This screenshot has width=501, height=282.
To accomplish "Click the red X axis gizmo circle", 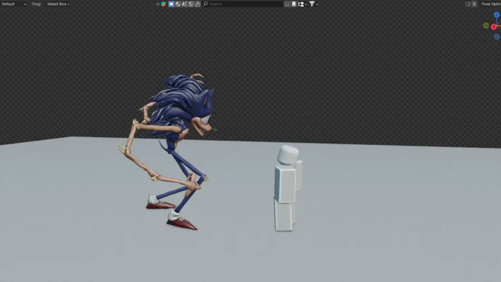I will point(494,27).
